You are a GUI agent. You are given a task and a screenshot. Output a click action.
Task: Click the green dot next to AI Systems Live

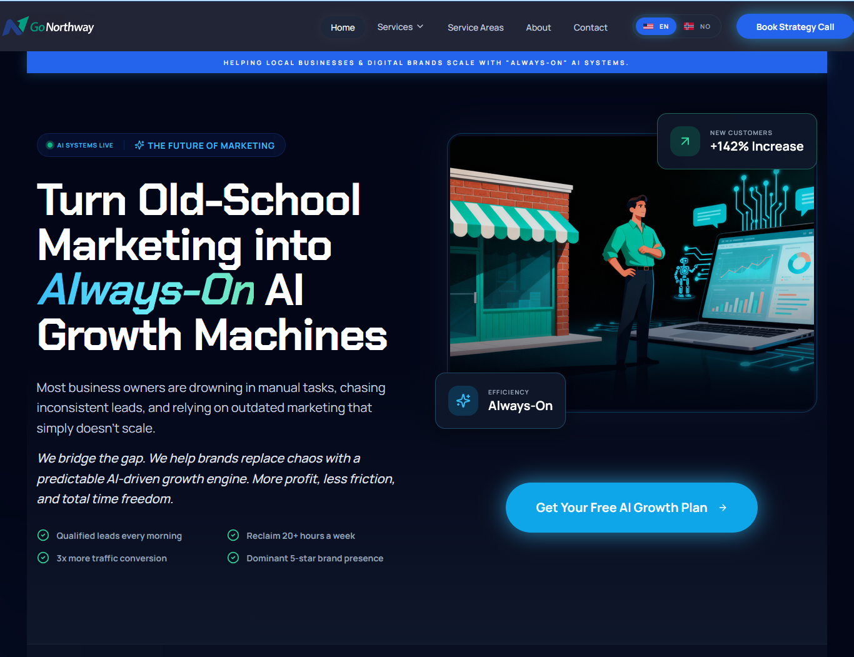coord(50,145)
